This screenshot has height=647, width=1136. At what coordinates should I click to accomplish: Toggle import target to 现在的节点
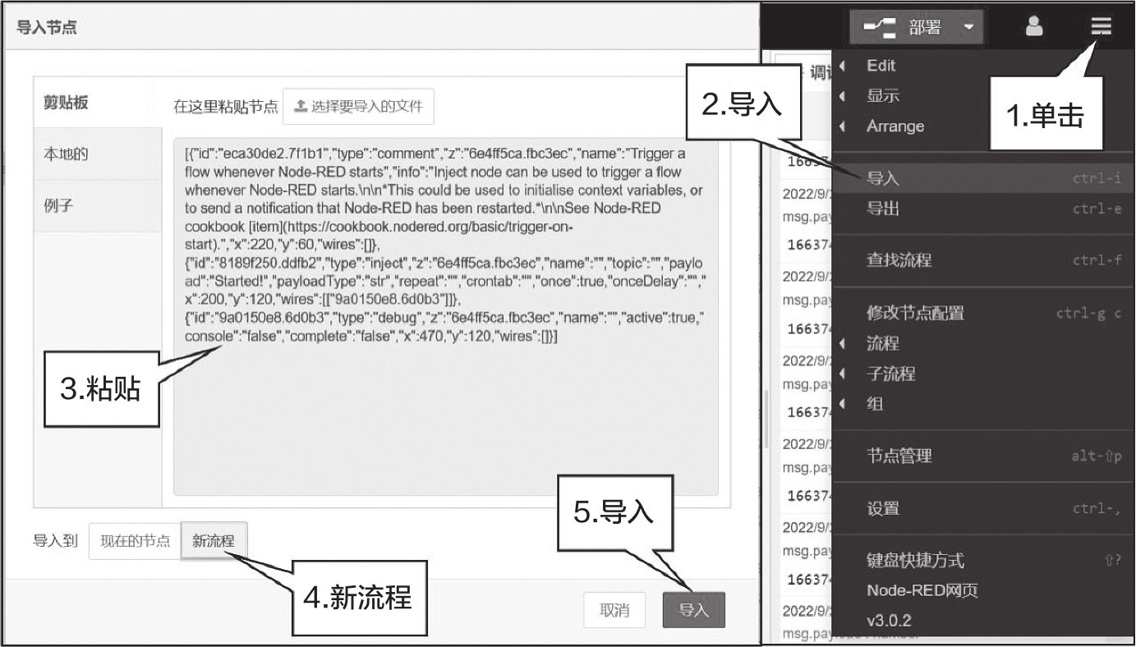135,542
